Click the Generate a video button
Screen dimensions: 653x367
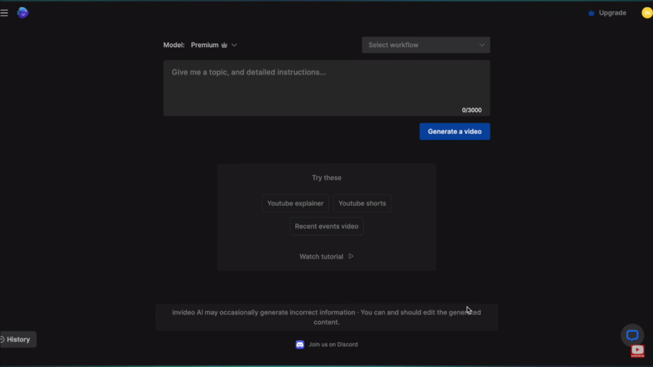coord(454,131)
